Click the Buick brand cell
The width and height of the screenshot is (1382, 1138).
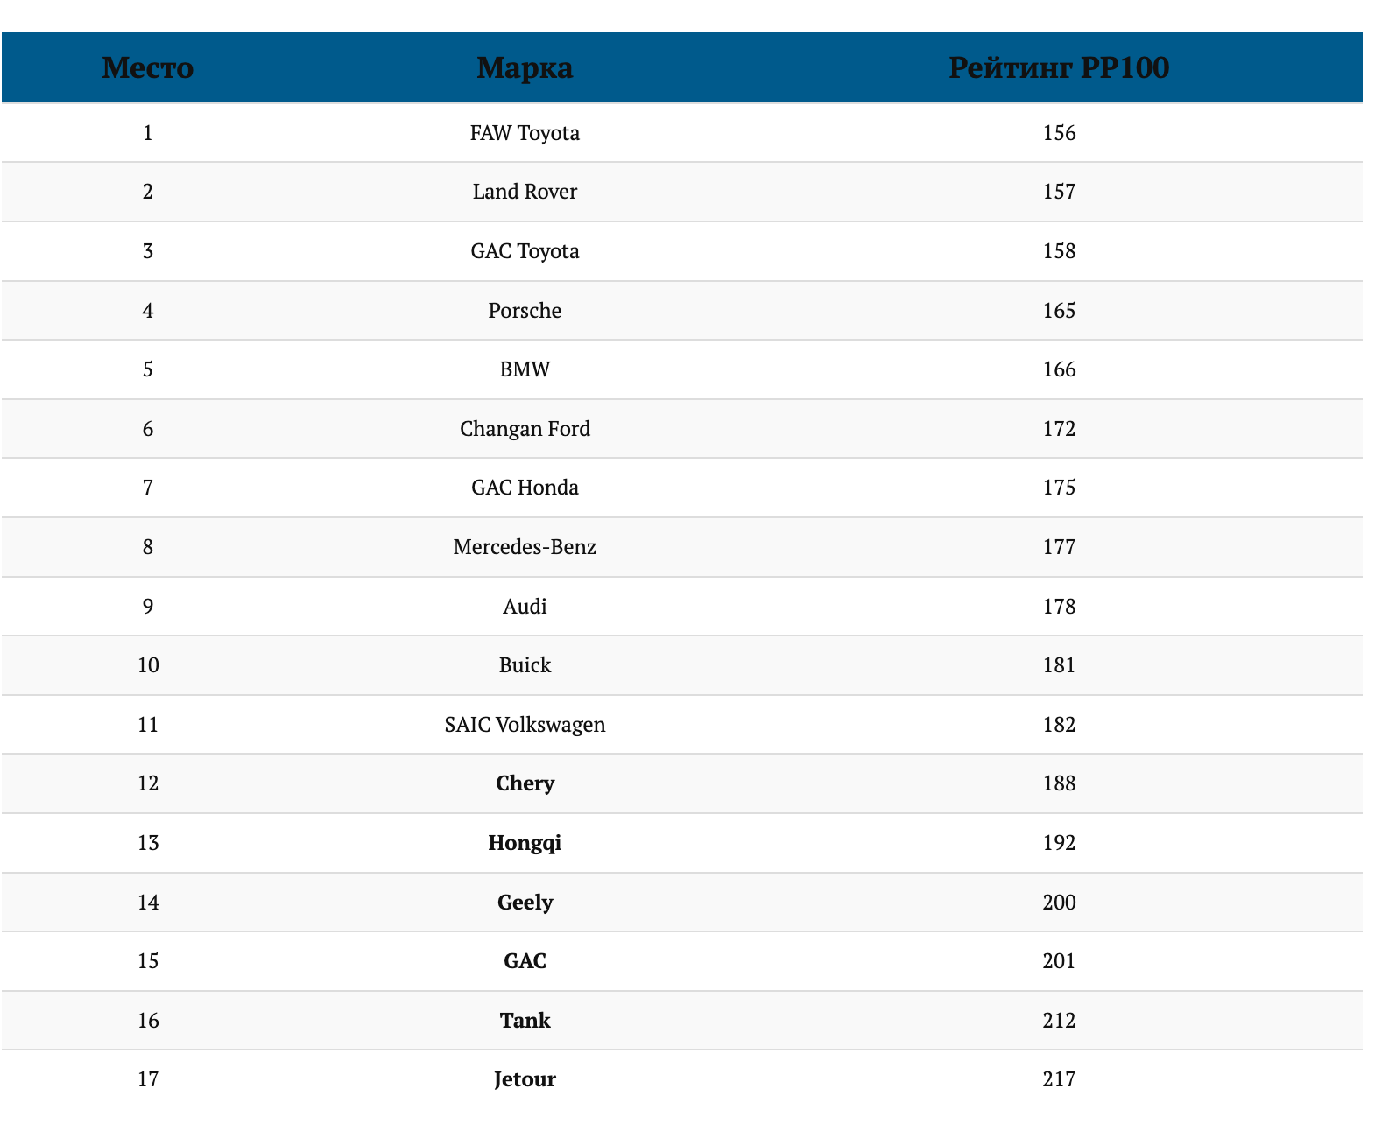[525, 665]
